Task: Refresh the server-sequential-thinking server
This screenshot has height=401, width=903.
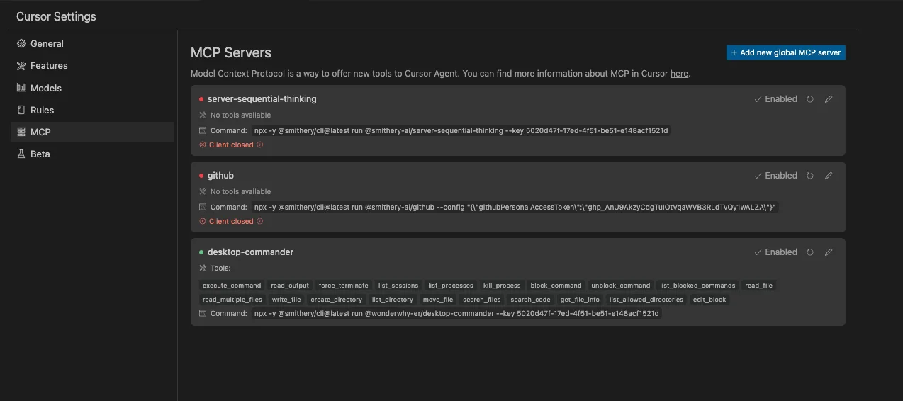Action: pyautogui.click(x=810, y=99)
